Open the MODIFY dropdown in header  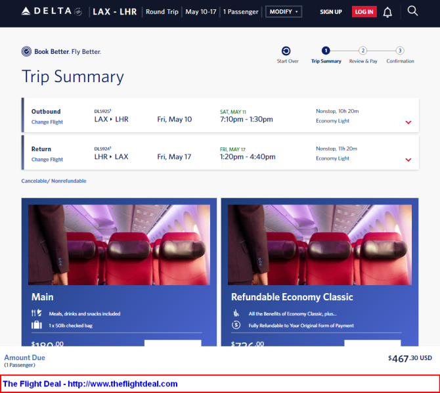point(284,12)
